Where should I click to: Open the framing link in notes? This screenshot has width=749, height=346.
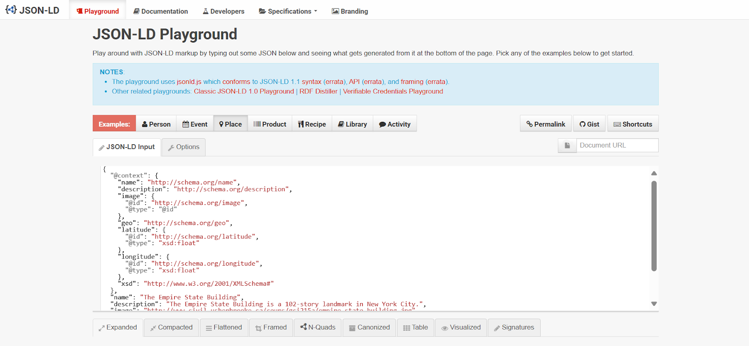(x=412, y=82)
